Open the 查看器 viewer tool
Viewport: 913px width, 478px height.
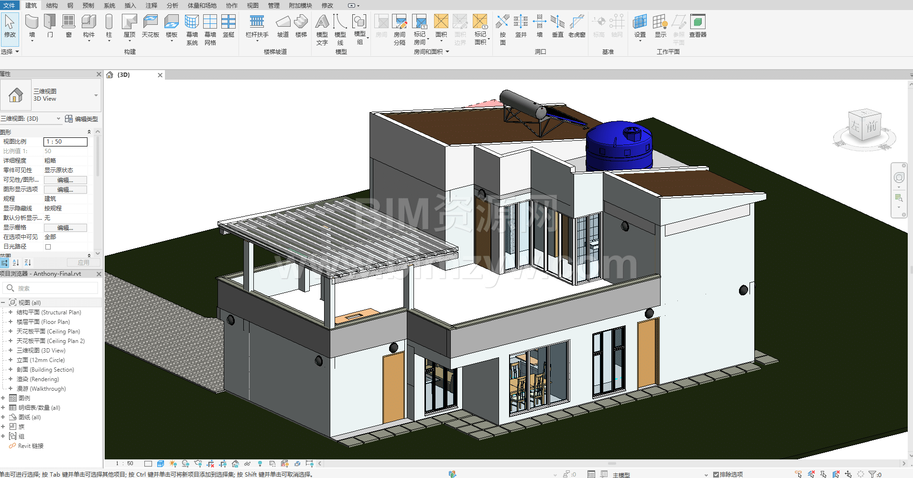(697, 26)
